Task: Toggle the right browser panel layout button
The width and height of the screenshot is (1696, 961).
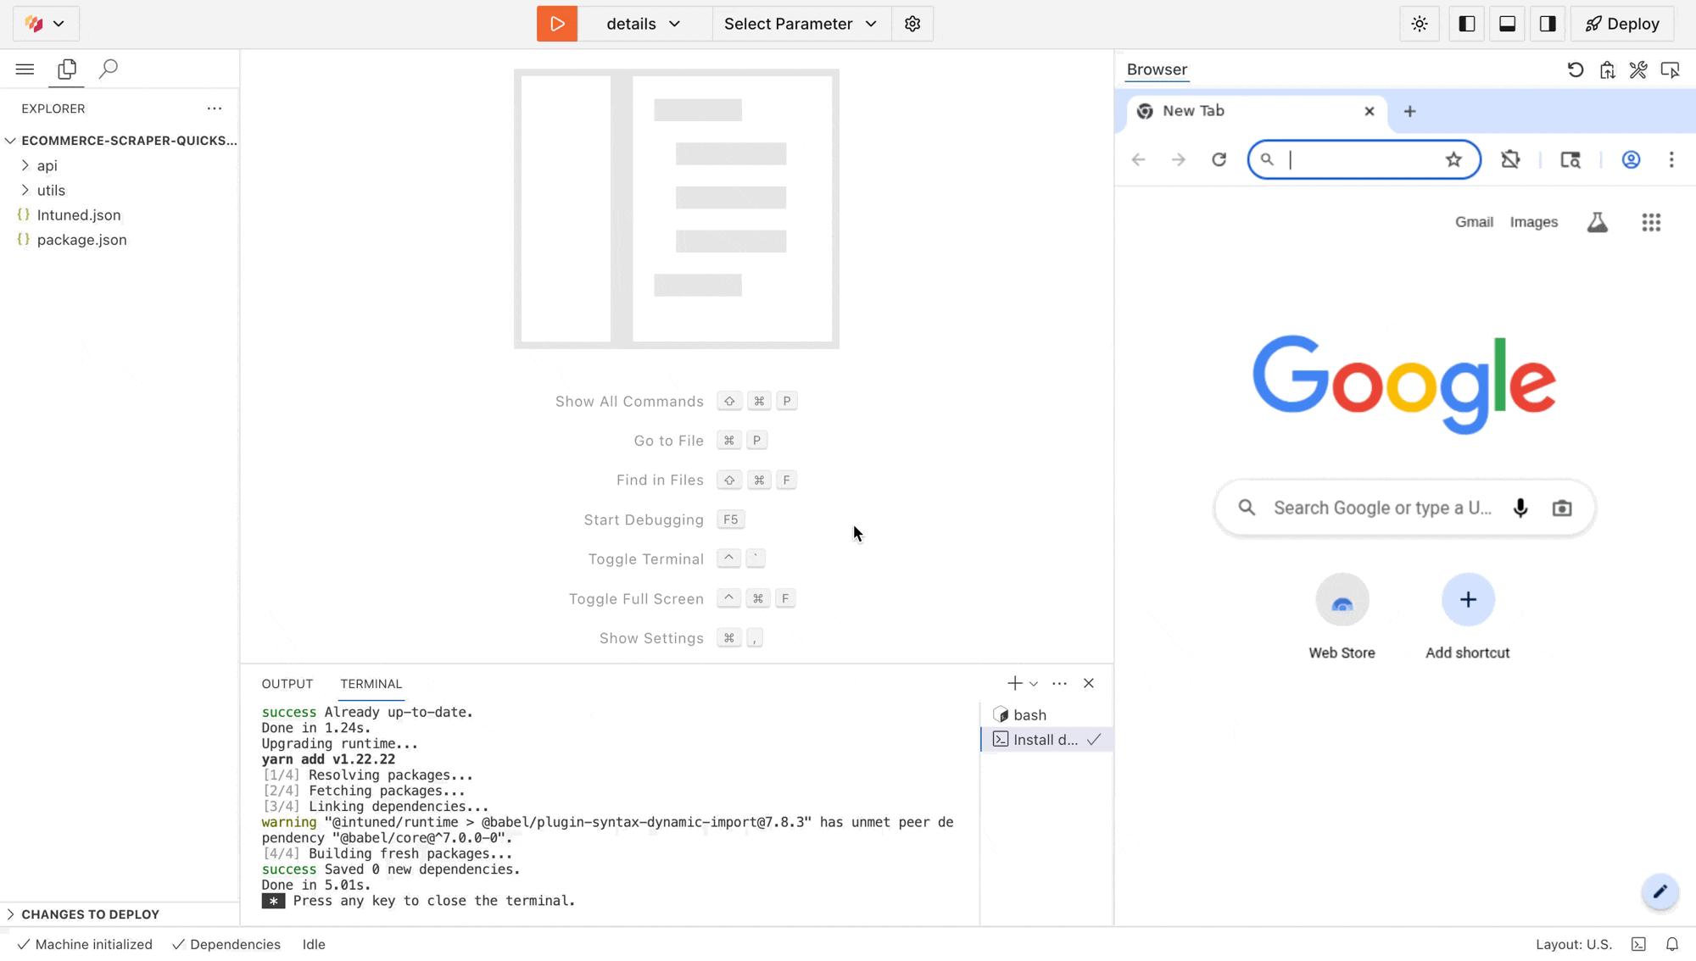Action: [x=1548, y=24]
